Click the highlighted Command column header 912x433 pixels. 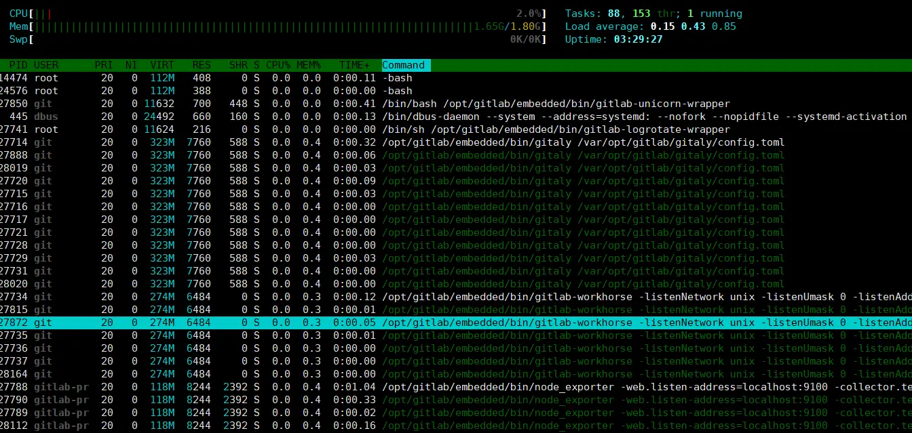pyautogui.click(x=406, y=65)
